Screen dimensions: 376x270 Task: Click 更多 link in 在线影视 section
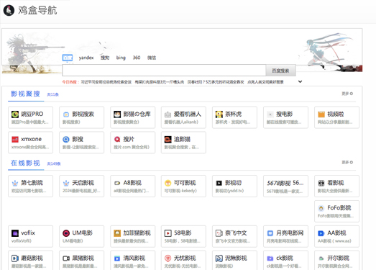point(347,163)
